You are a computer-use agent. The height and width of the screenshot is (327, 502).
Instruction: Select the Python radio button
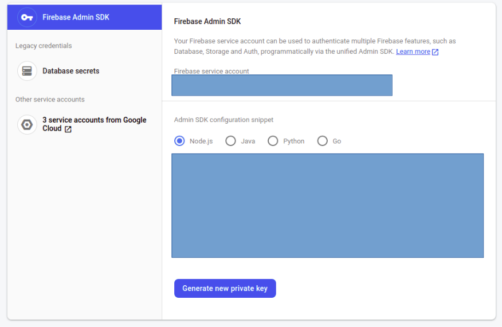click(x=273, y=141)
